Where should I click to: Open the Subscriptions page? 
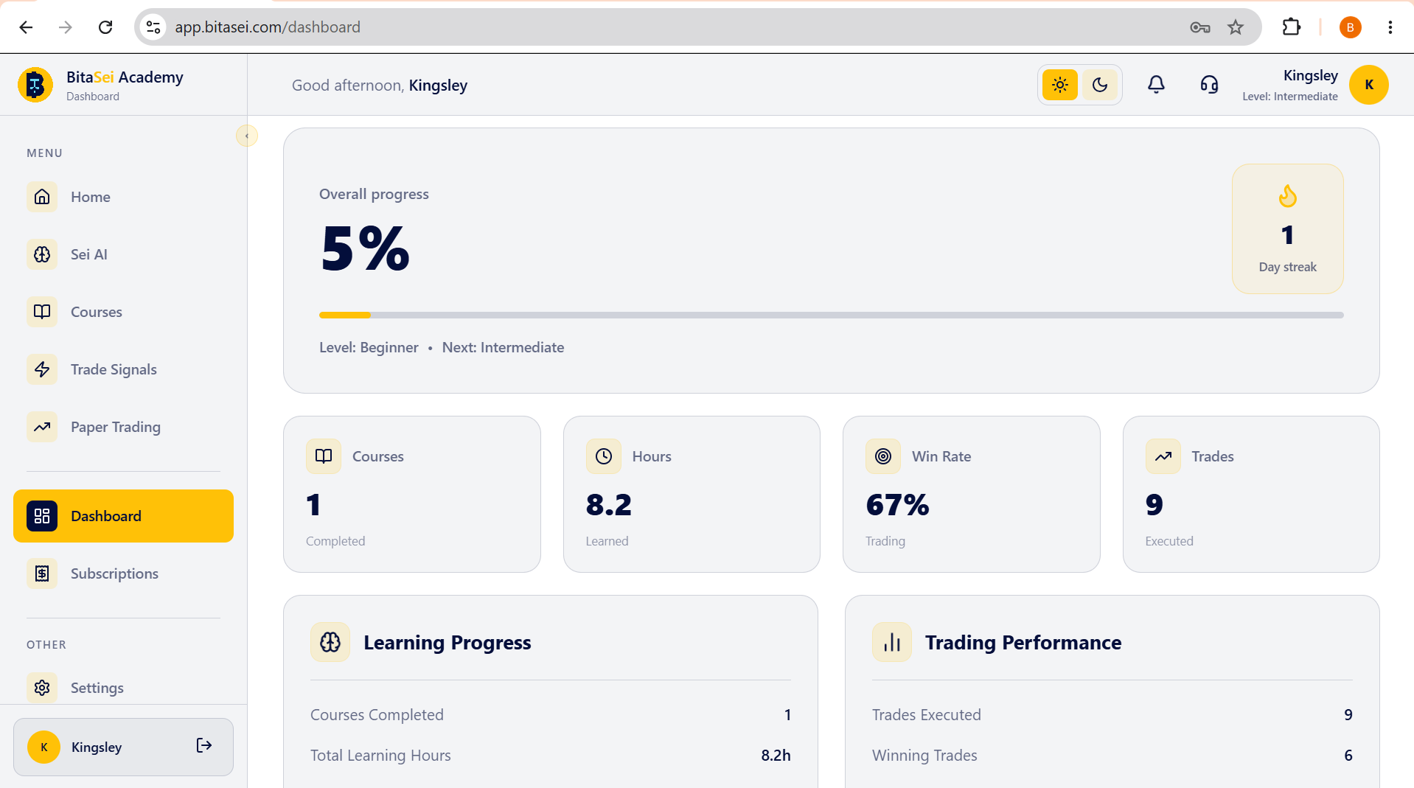[123, 573]
